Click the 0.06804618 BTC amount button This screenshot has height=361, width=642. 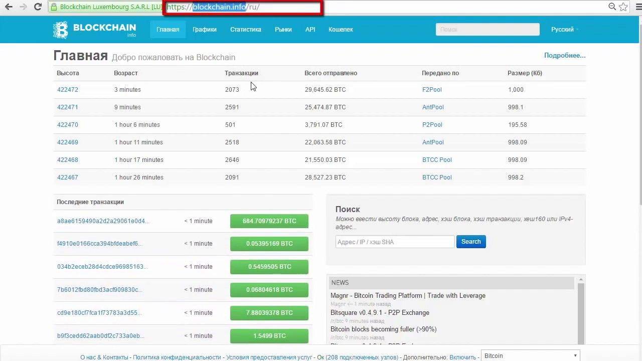point(269,290)
